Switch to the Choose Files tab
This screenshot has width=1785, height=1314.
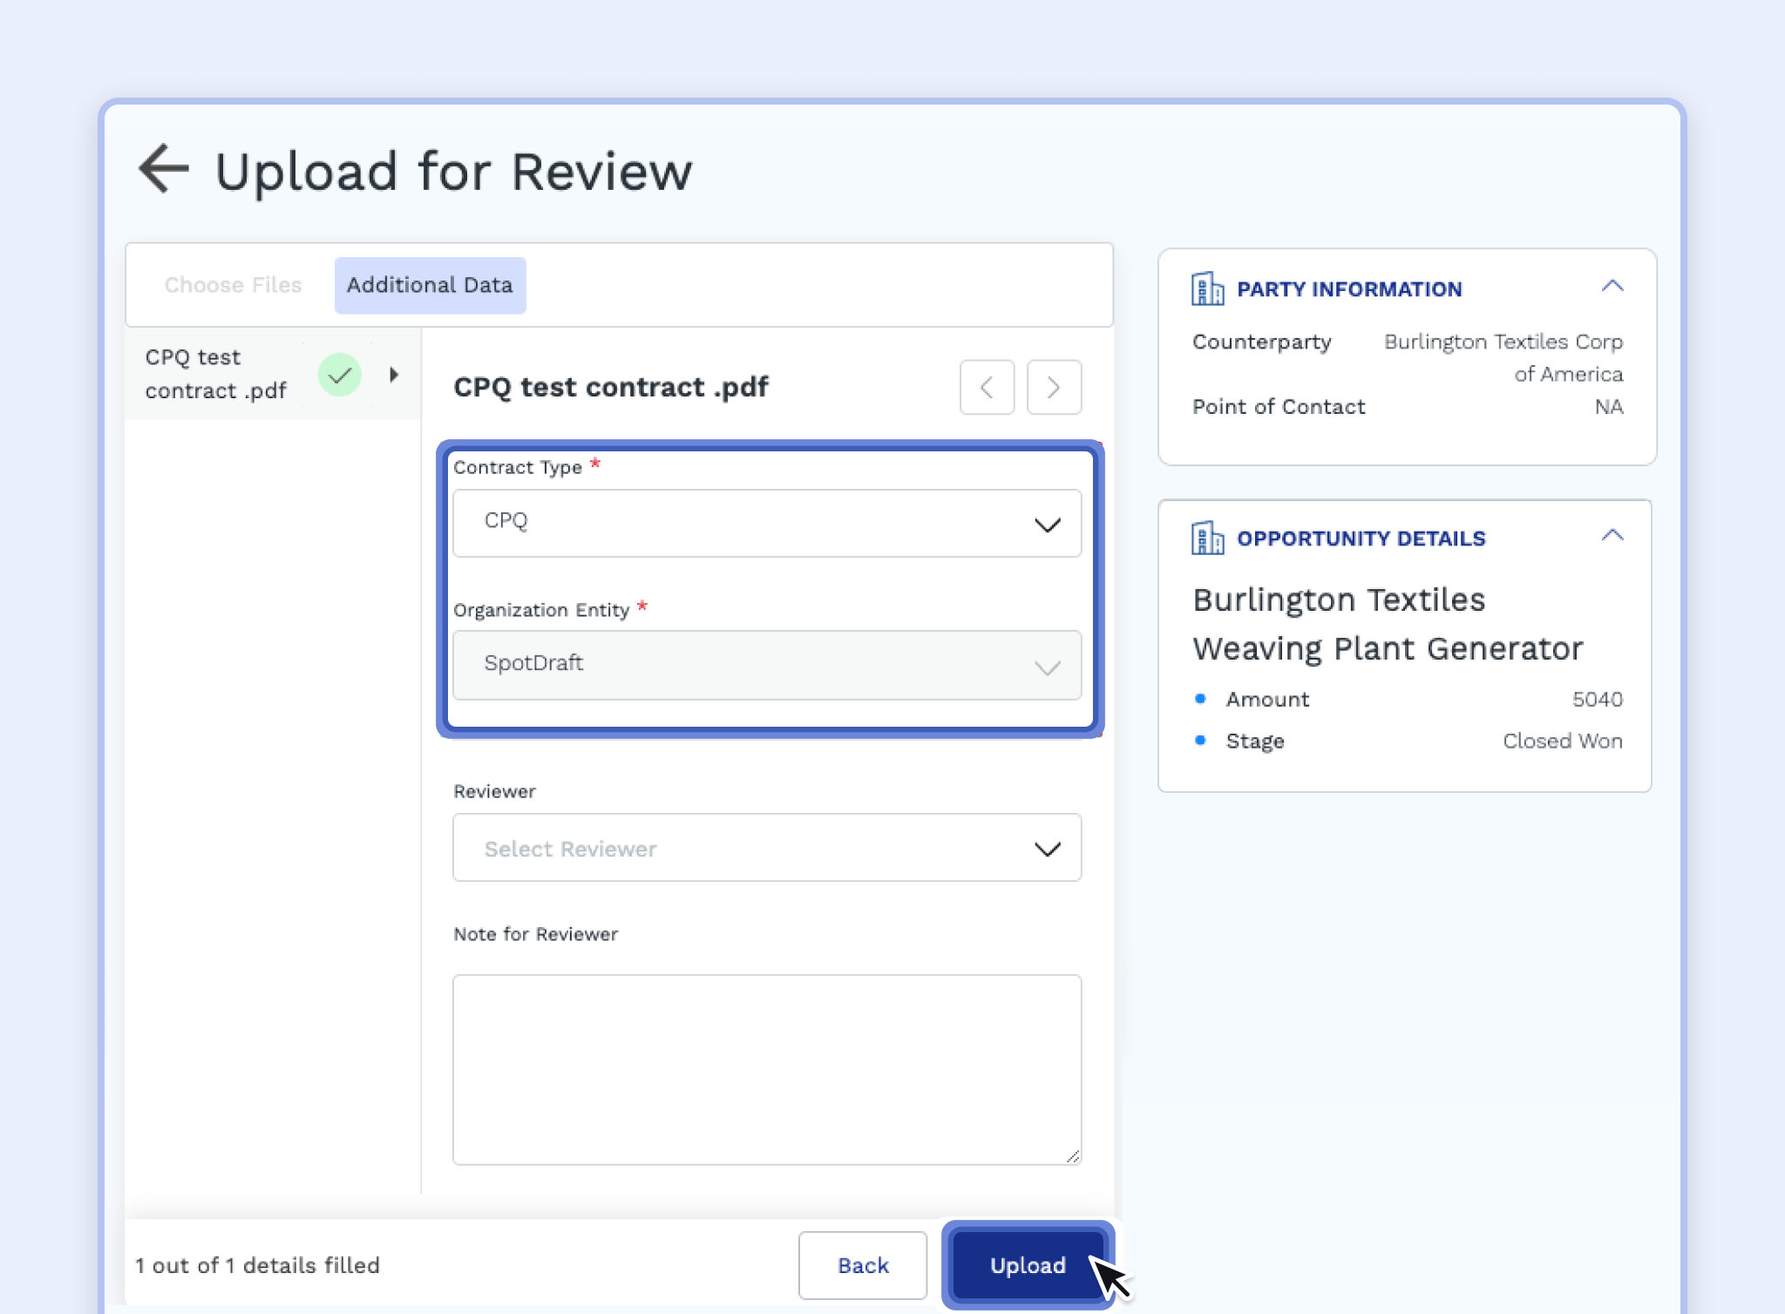coord(233,285)
